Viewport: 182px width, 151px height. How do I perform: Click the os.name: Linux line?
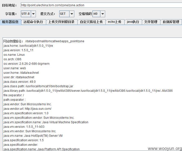[x=14, y=55]
